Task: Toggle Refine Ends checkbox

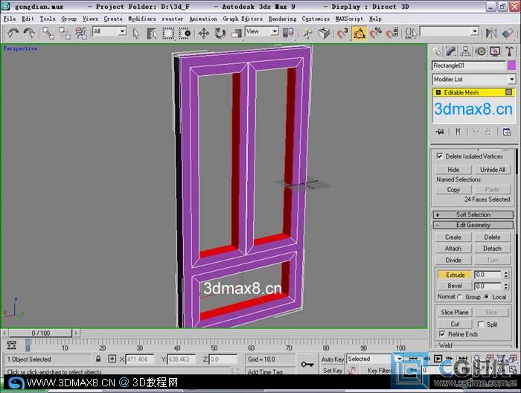Action: click(x=442, y=334)
